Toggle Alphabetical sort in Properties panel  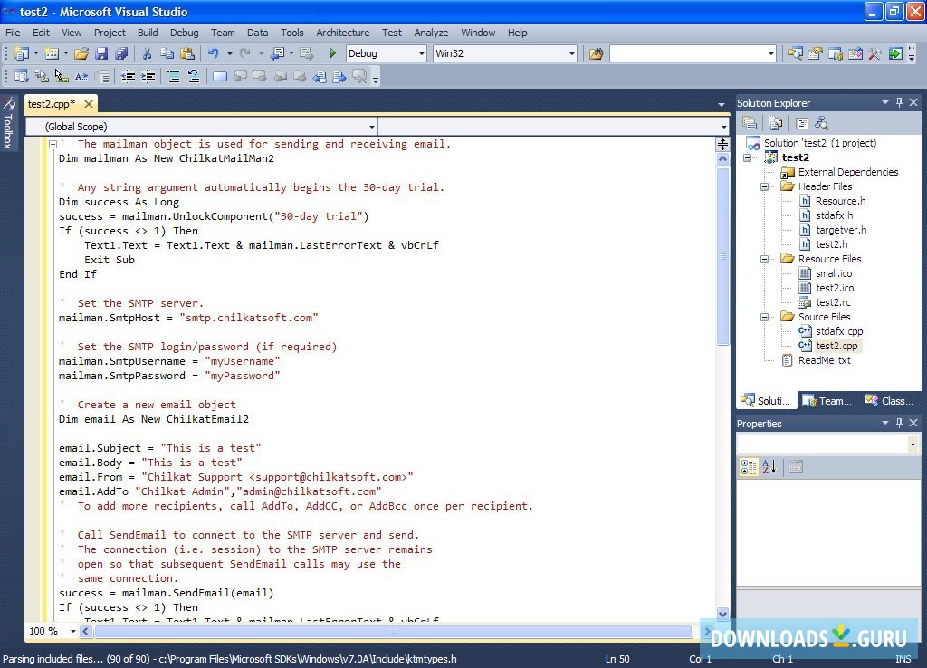pos(769,467)
